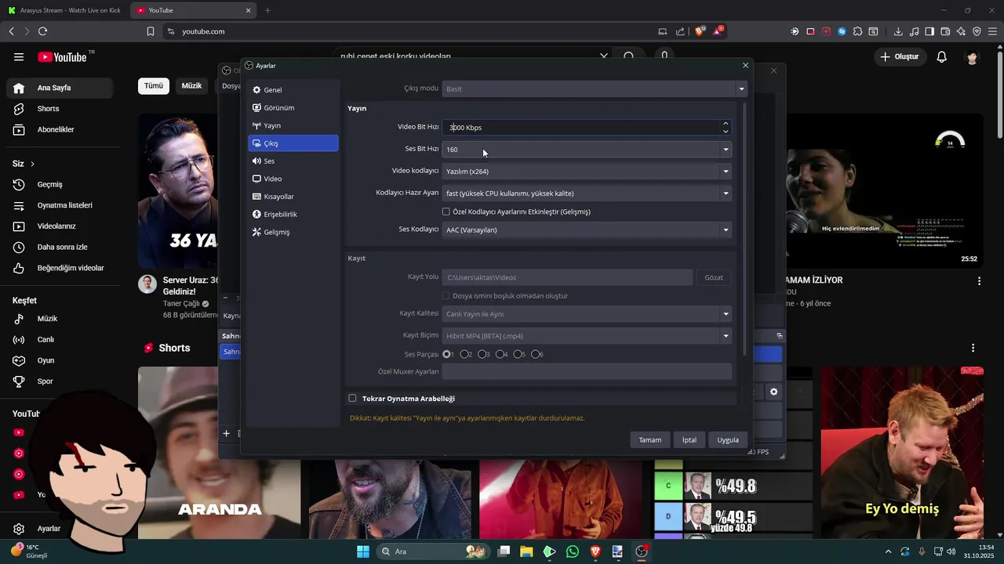
Task: Open Brave Shields lion icon
Action: click(700, 31)
